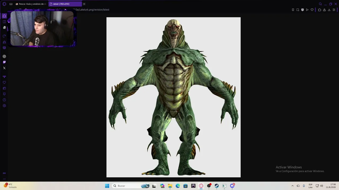Image resolution: width=339 pixels, height=190 pixels.
Task: Open a new tab with the plus button
Action: click(84, 4)
